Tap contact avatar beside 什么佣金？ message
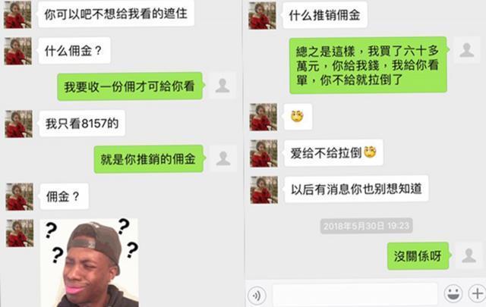486x307 pixels. click(18, 51)
